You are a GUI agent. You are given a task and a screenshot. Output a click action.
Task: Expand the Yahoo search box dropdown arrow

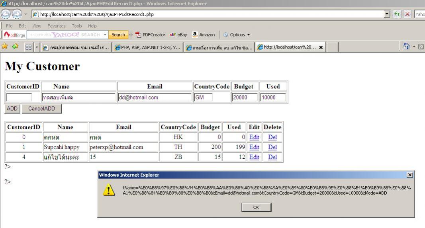pos(105,35)
